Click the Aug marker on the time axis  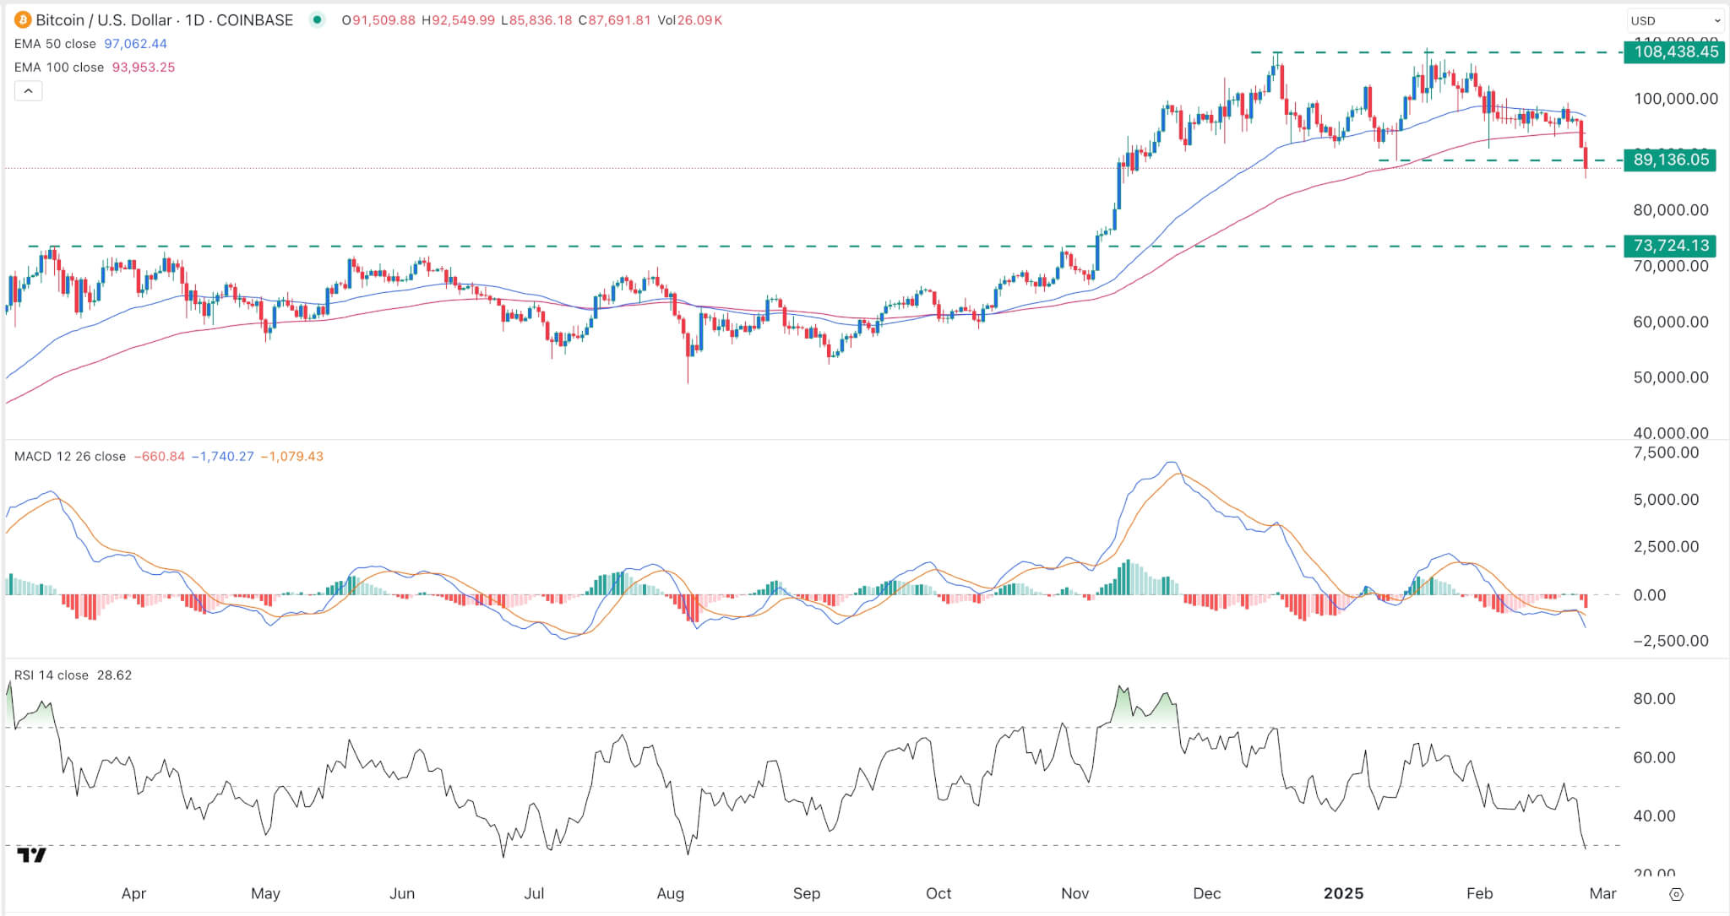click(x=670, y=893)
